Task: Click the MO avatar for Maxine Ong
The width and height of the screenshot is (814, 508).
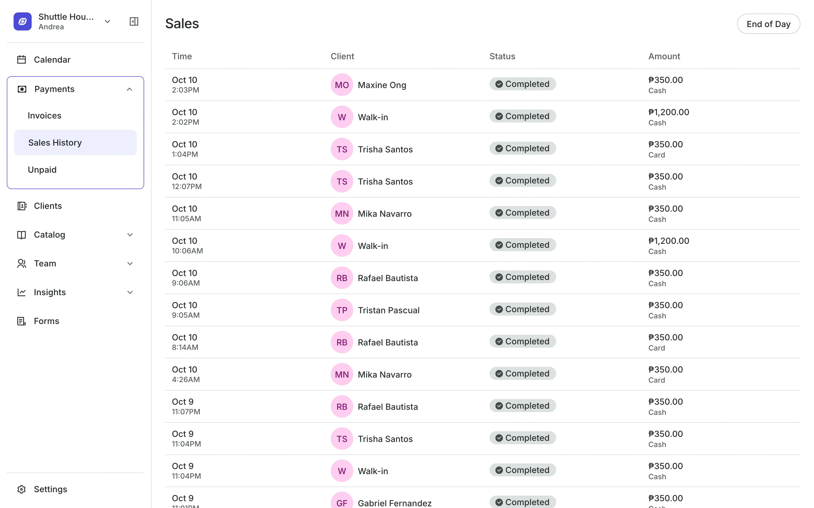Action: (342, 85)
